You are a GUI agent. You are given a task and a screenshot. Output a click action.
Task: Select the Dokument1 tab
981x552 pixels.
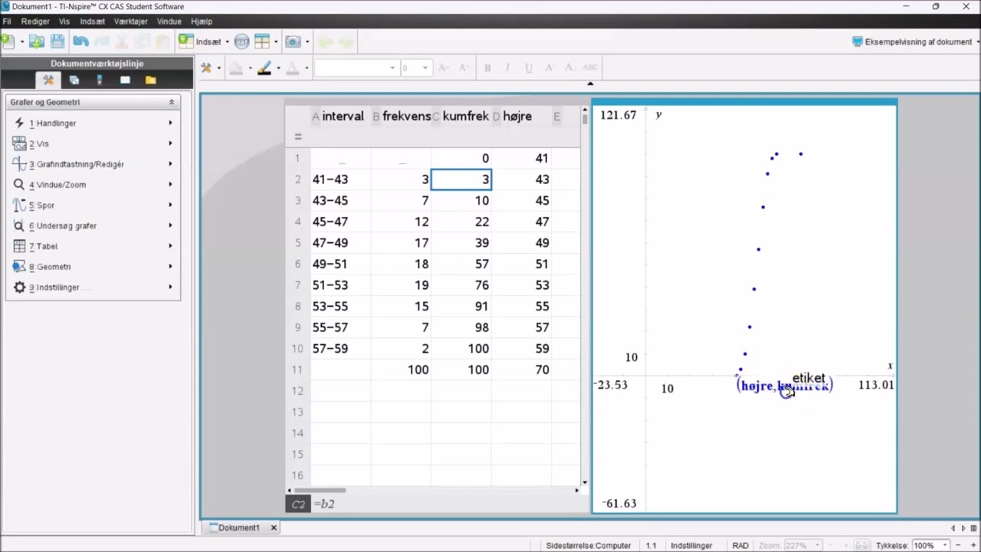point(238,527)
